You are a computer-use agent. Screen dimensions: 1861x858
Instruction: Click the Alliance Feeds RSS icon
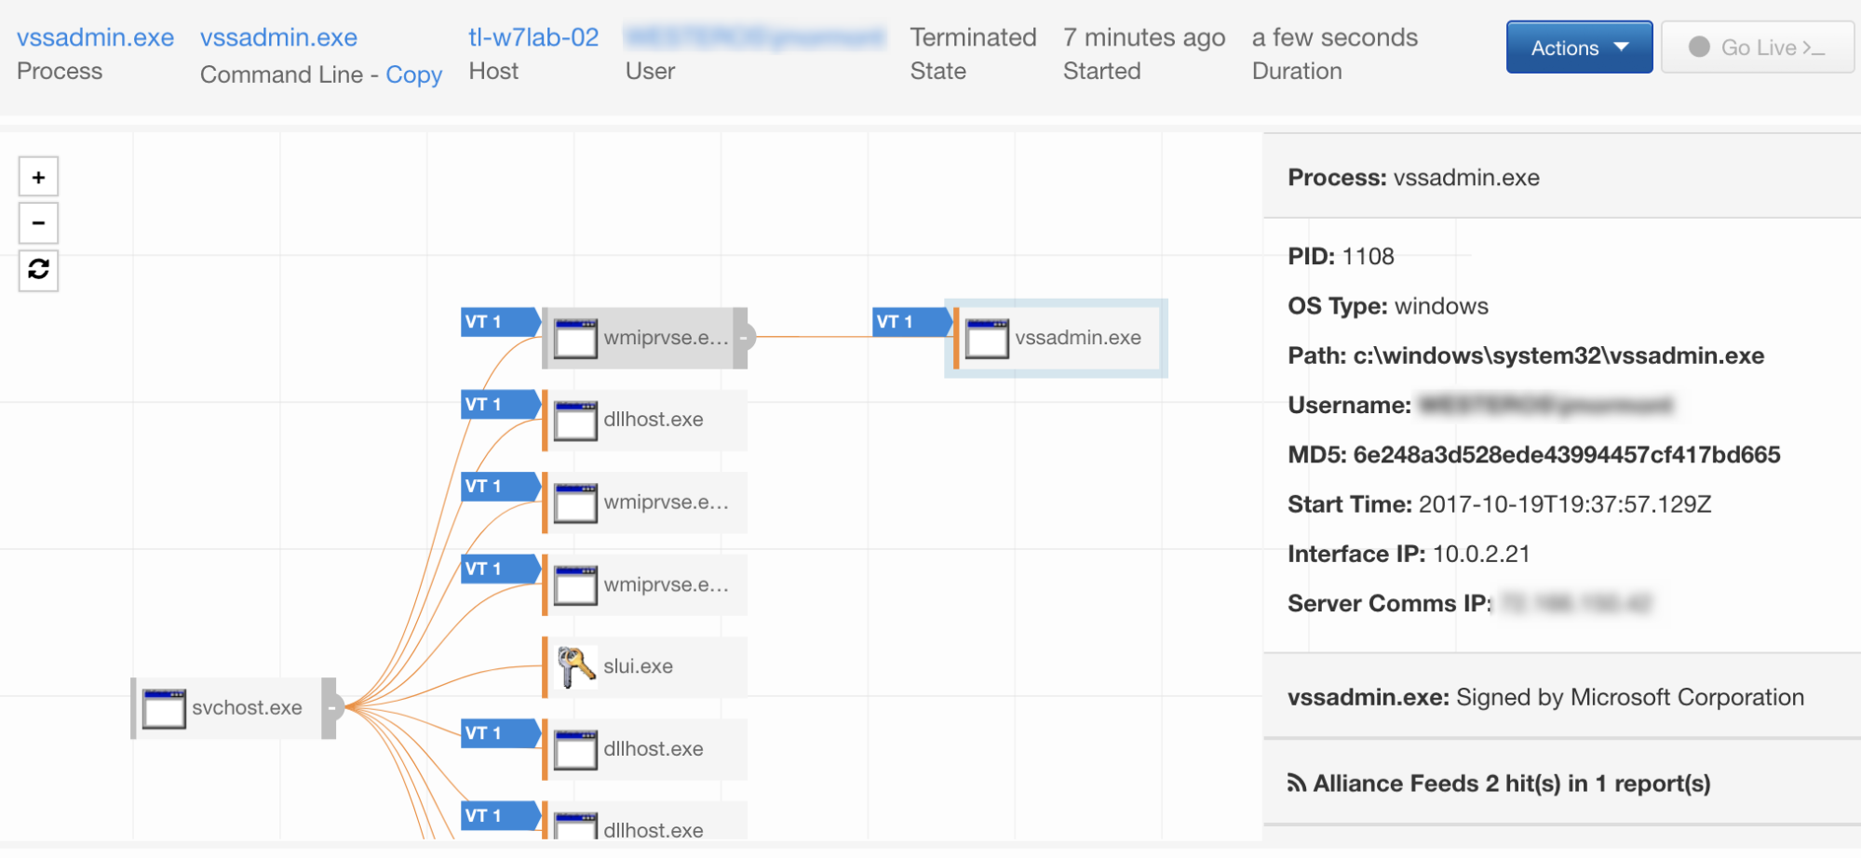(x=1297, y=784)
